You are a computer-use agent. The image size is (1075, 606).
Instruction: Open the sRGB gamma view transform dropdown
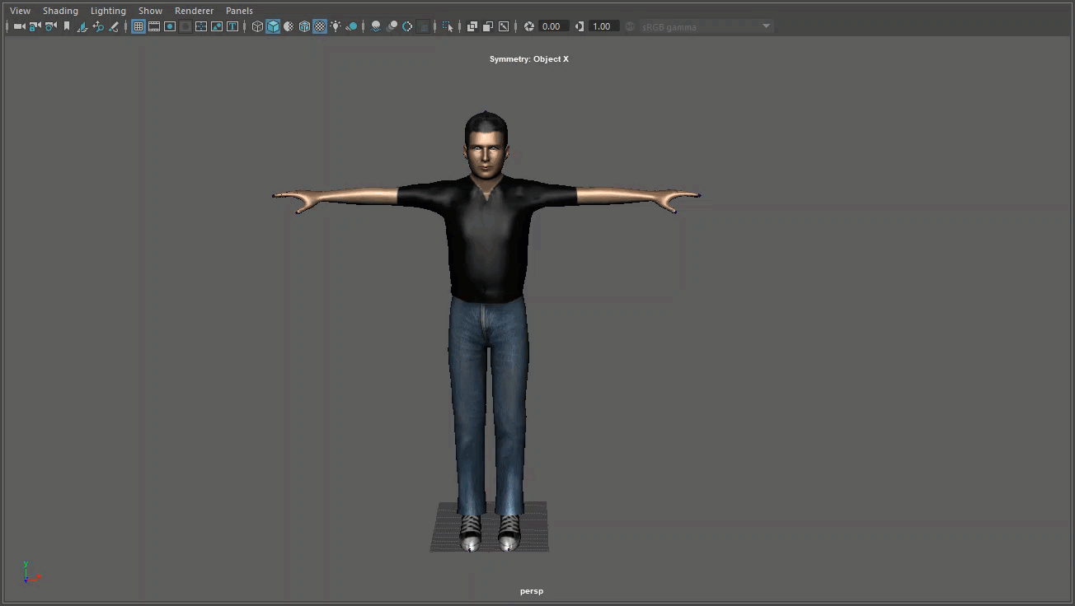coord(706,26)
